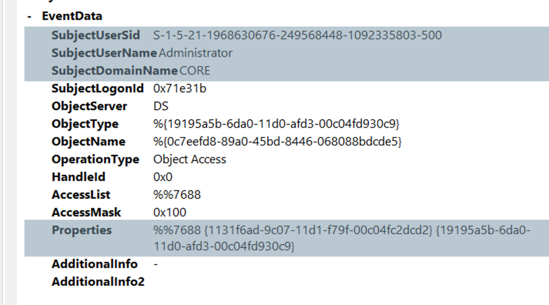
Task: Click the SubjectLogonId value 0x71e31b
Action: click(x=180, y=88)
